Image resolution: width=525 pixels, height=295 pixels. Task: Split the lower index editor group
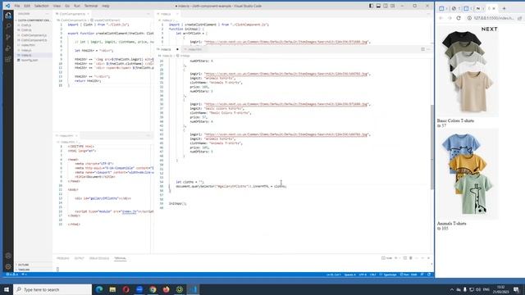pos(423,49)
